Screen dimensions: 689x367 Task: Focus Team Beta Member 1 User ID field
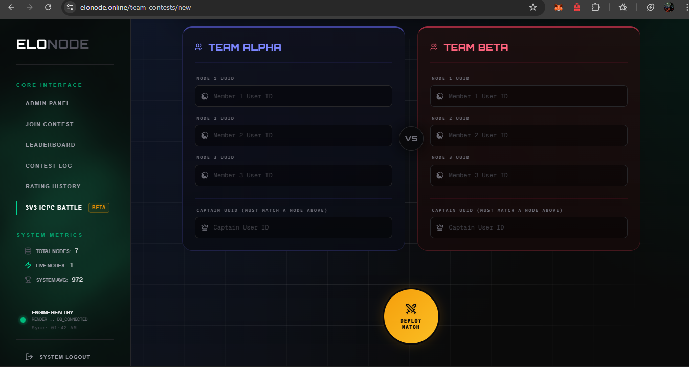pos(529,96)
